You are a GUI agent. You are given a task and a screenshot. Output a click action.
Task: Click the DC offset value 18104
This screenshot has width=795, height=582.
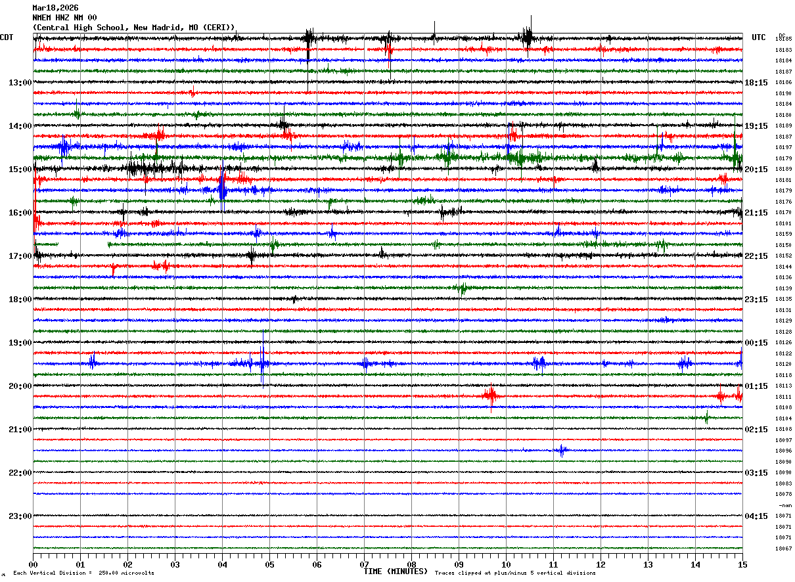pyautogui.click(x=783, y=418)
